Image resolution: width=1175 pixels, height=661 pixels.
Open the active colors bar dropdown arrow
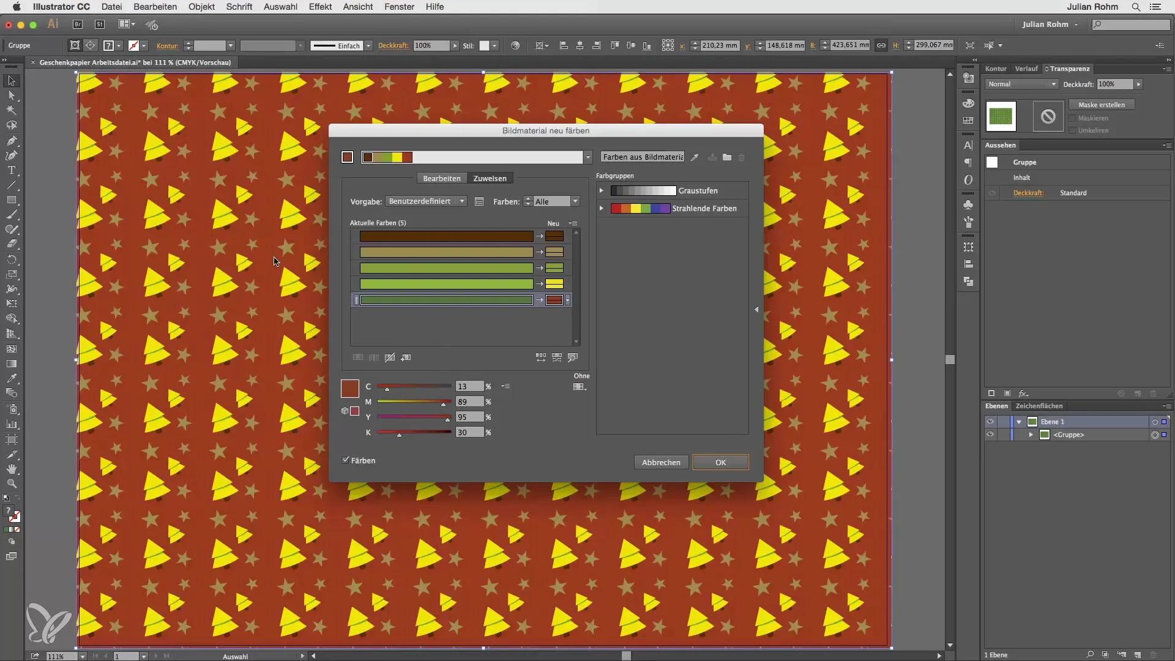coord(588,157)
